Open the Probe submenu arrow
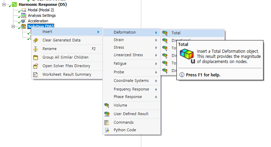The image size is (271, 147). (156, 72)
